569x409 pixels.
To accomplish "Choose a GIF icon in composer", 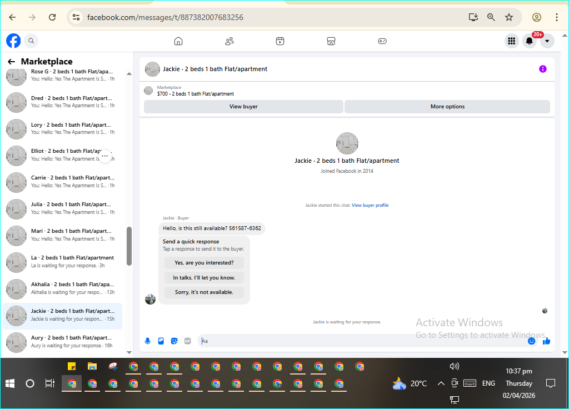I will point(187,341).
